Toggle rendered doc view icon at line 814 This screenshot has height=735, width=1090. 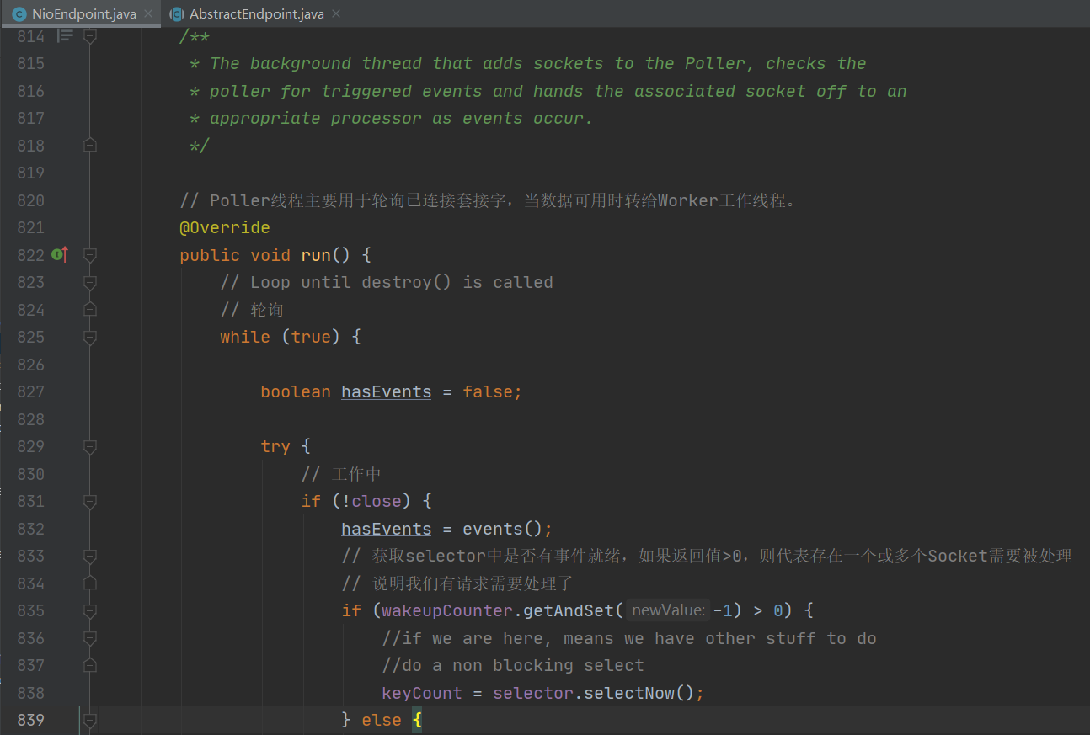point(65,35)
